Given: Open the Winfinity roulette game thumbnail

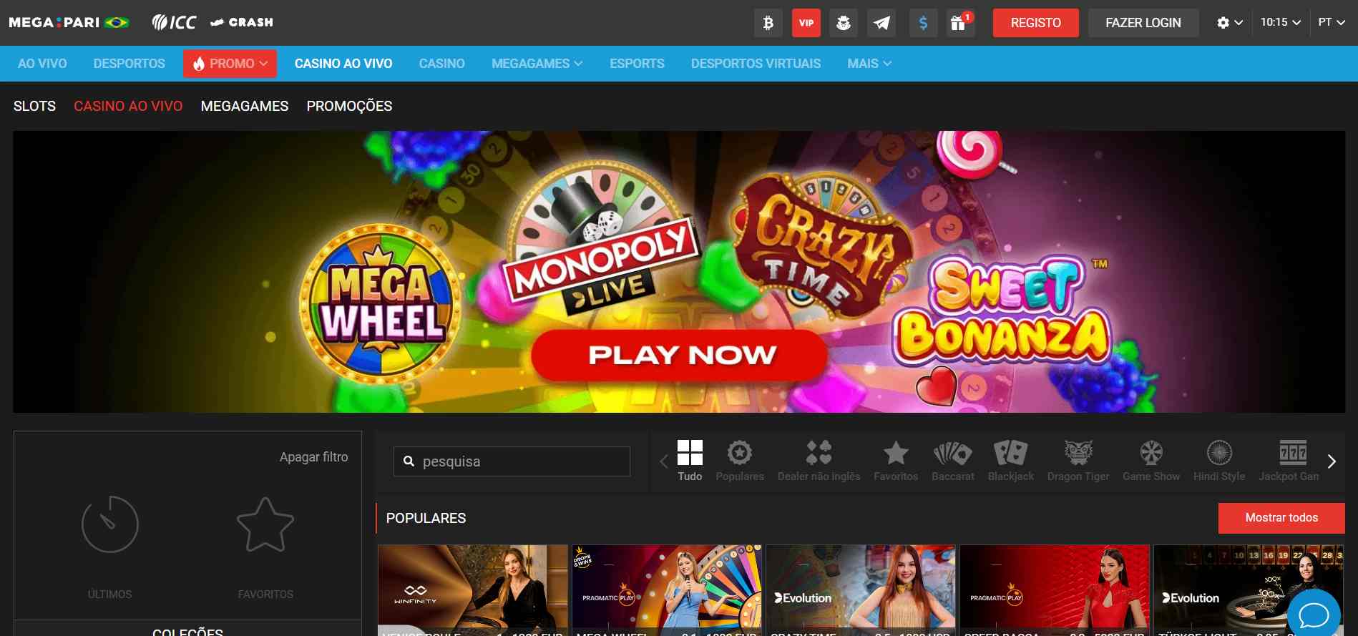Looking at the screenshot, I should coord(472,590).
